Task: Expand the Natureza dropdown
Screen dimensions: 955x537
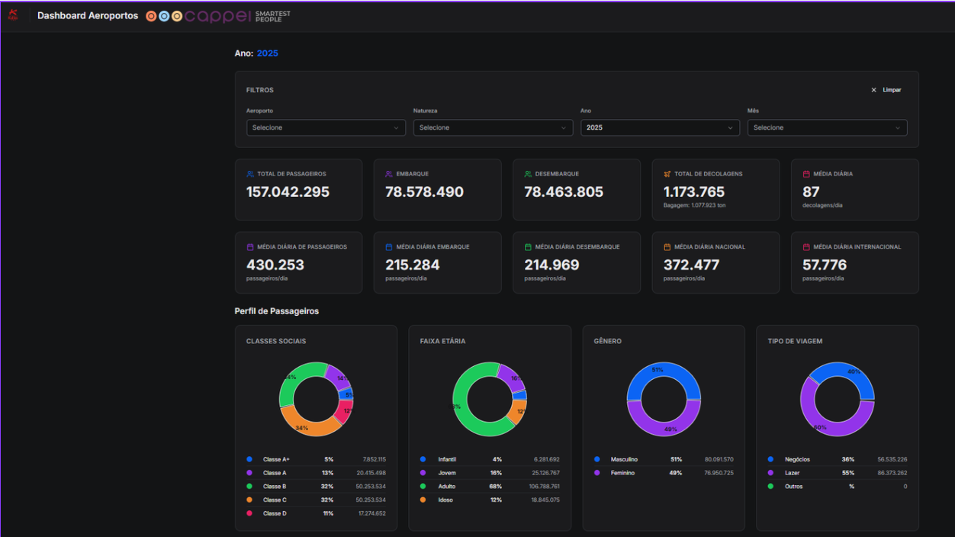Action: pos(493,128)
